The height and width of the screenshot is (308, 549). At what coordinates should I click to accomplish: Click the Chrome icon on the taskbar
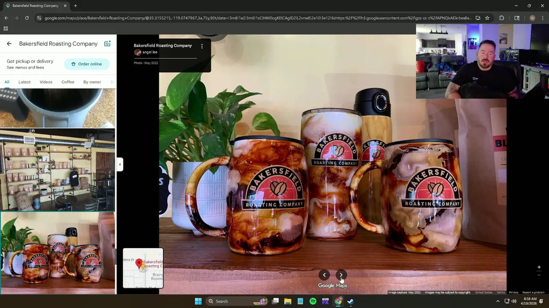click(x=338, y=301)
